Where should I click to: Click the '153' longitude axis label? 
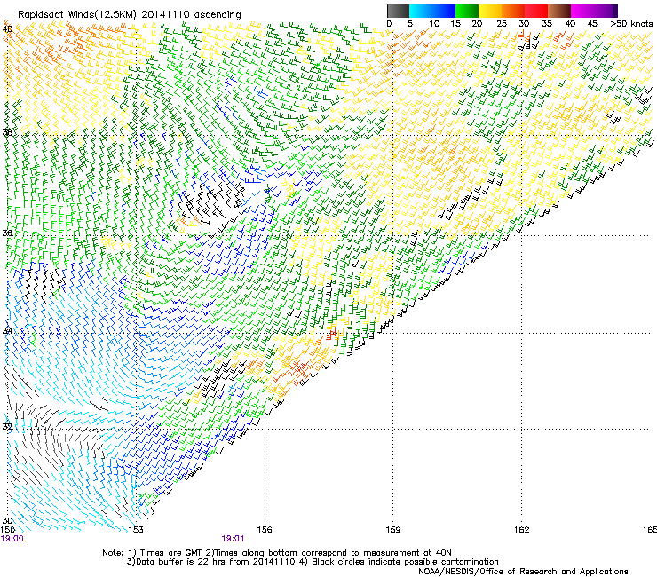click(x=136, y=530)
